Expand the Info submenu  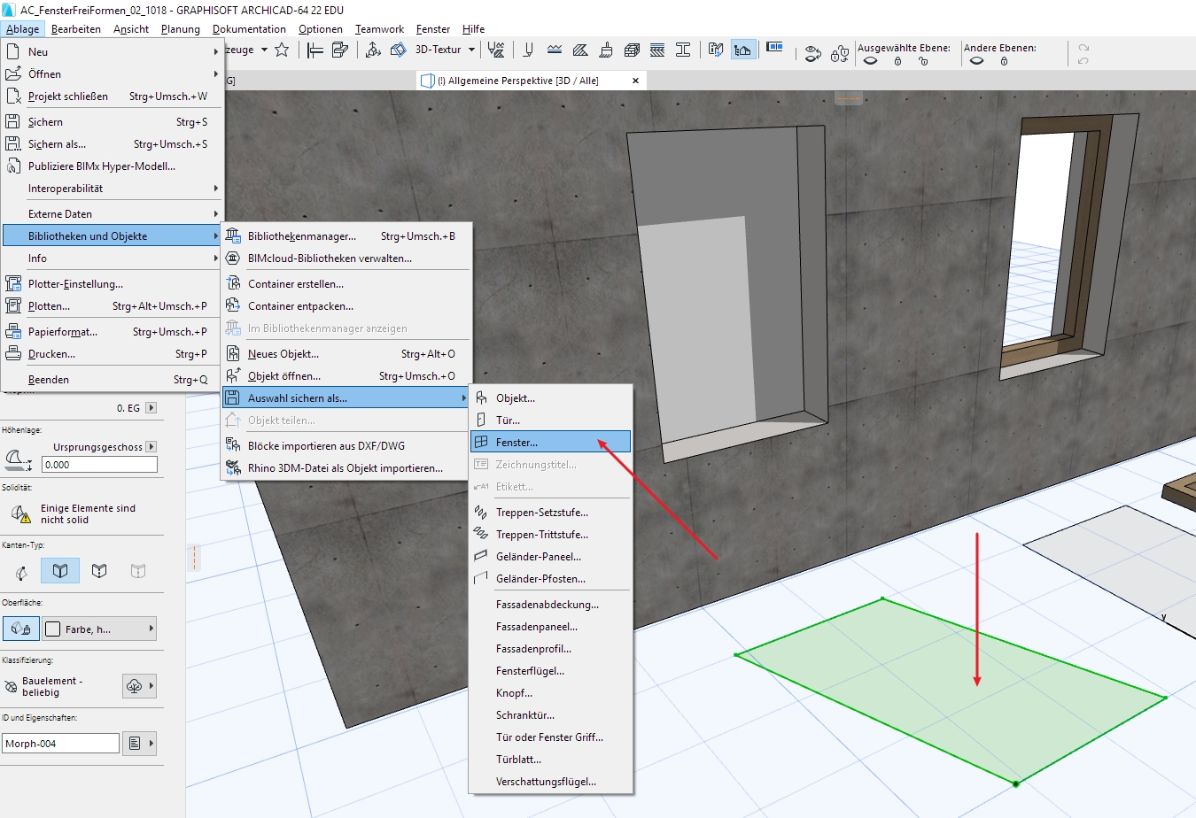(x=112, y=258)
